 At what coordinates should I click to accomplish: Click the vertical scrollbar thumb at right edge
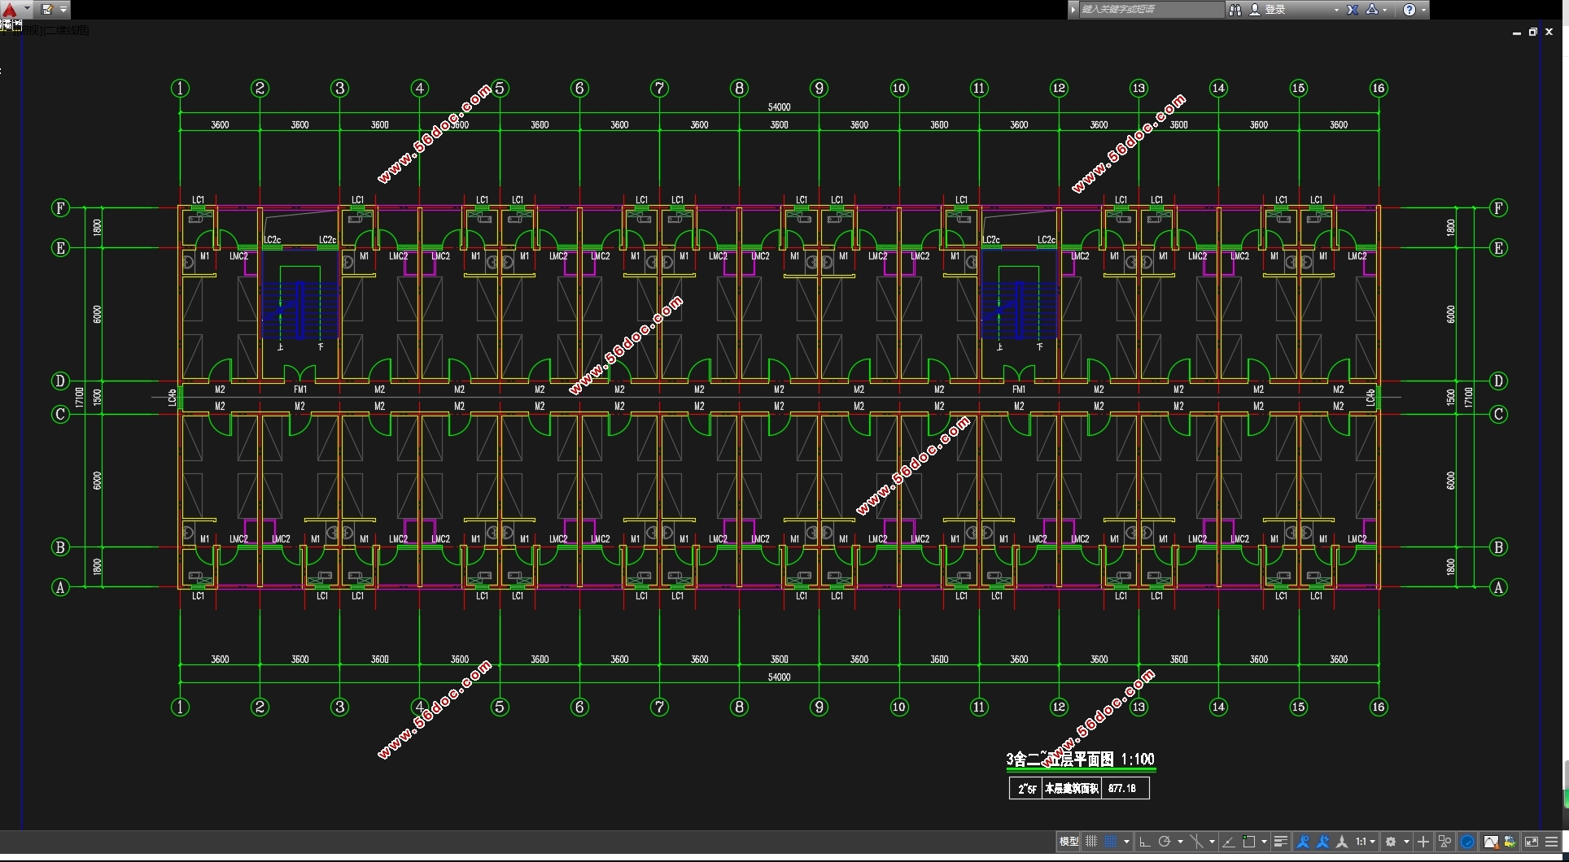pos(1566,784)
